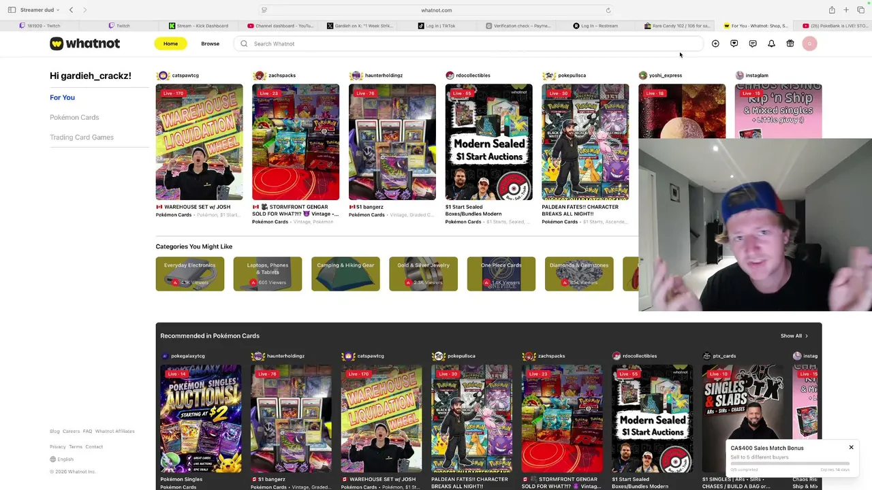Open the globe language icon

(x=52, y=459)
